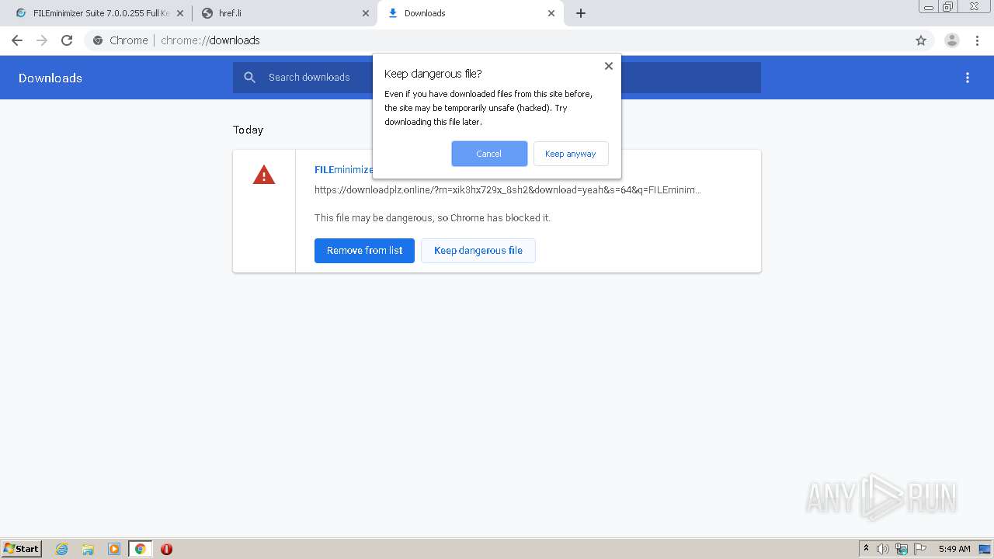This screenshot has height=559, width=994.
Task: Close the href.li tab
Action: coord(366,13)
